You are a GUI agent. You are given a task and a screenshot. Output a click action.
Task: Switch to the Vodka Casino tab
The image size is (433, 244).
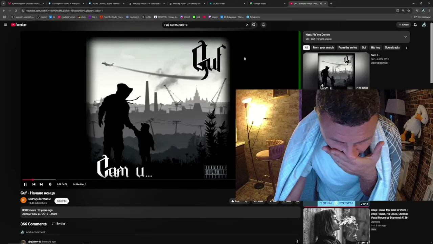click(x=106, y=3)
